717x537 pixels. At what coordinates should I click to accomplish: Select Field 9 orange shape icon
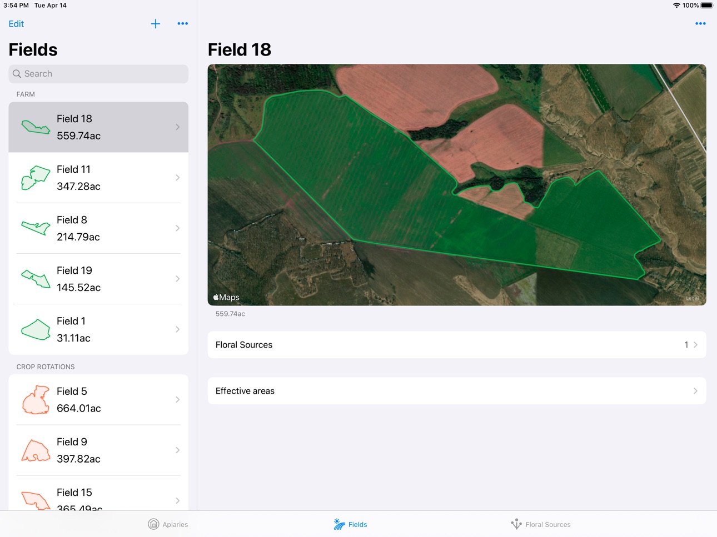click(x=36, y=450)
